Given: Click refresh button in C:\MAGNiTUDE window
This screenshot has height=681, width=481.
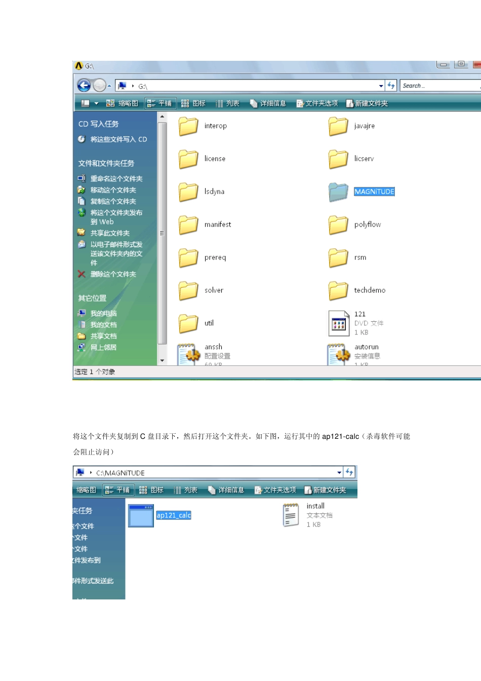Looking at the screenshot, I should [x=349, y=472].
